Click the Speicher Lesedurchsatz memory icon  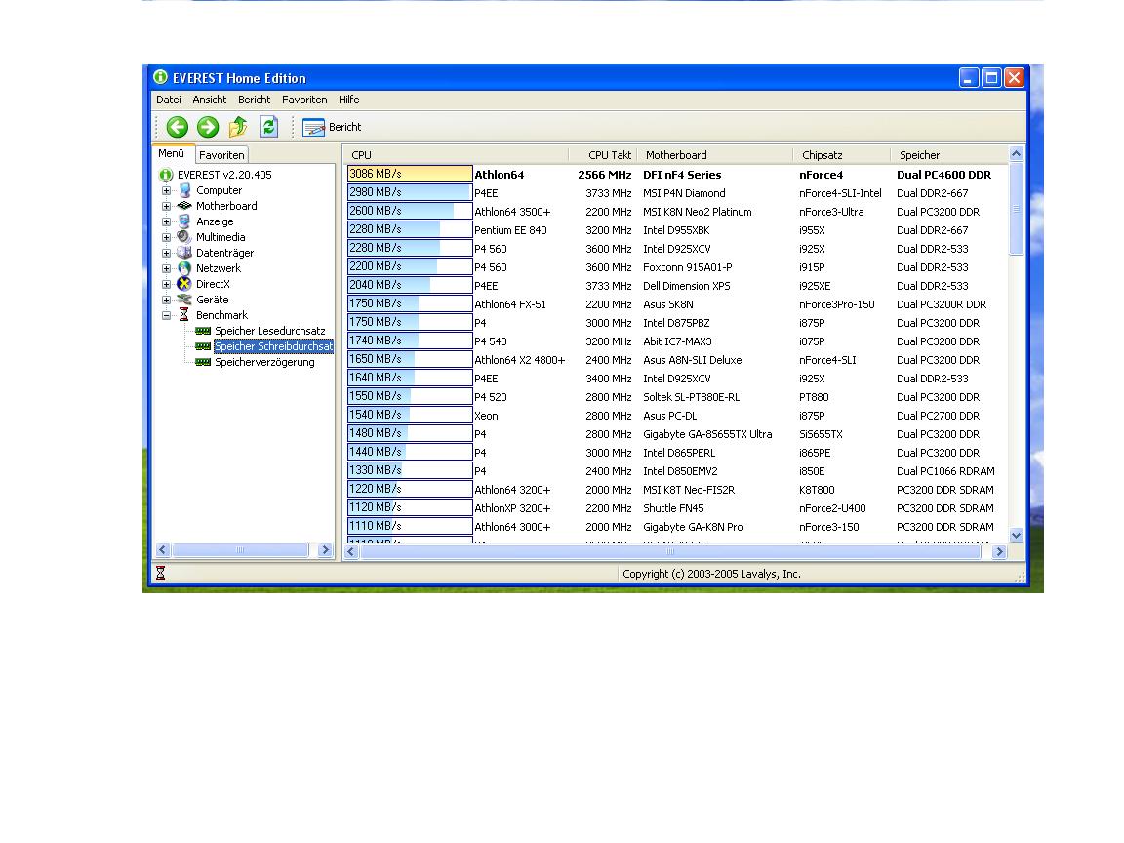pos(203,331)
